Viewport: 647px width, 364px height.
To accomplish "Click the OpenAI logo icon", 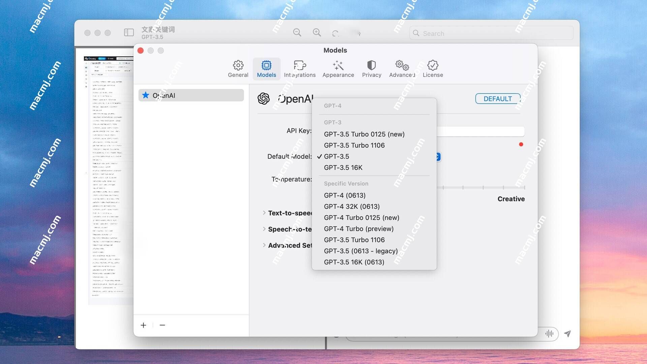I will point(264,99).
